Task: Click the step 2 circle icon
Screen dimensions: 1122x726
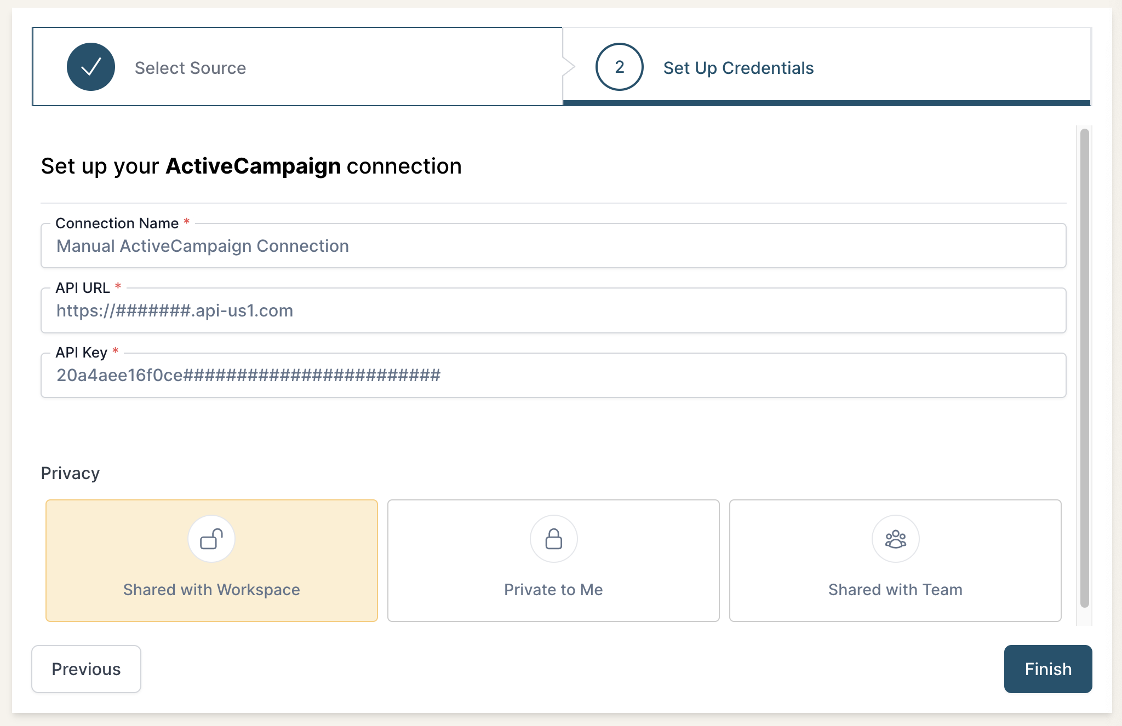Action: coord(619,67)
